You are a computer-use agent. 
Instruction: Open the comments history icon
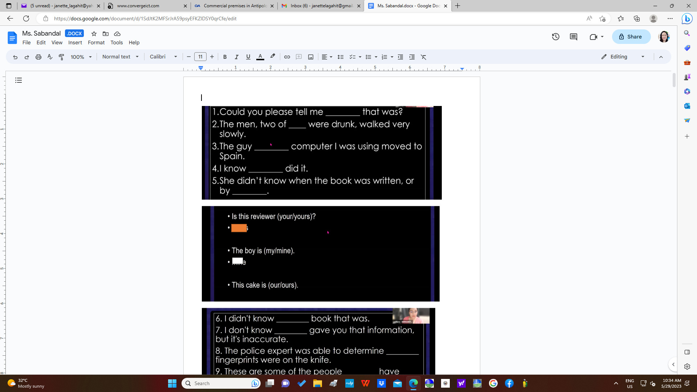coord(574,37)
